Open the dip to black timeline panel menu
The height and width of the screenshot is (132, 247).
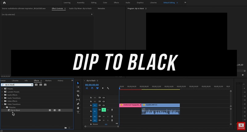click(x=97, y=80)
